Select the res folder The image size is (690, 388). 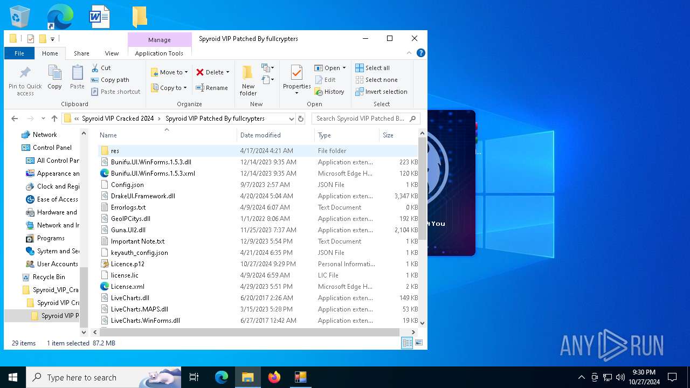coord(258,151)
